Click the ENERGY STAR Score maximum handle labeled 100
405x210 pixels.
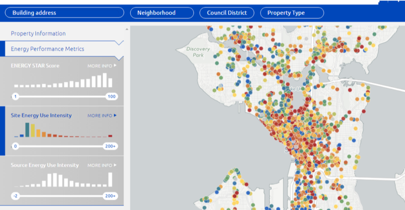pyautogui.click(x=111, y=96)
